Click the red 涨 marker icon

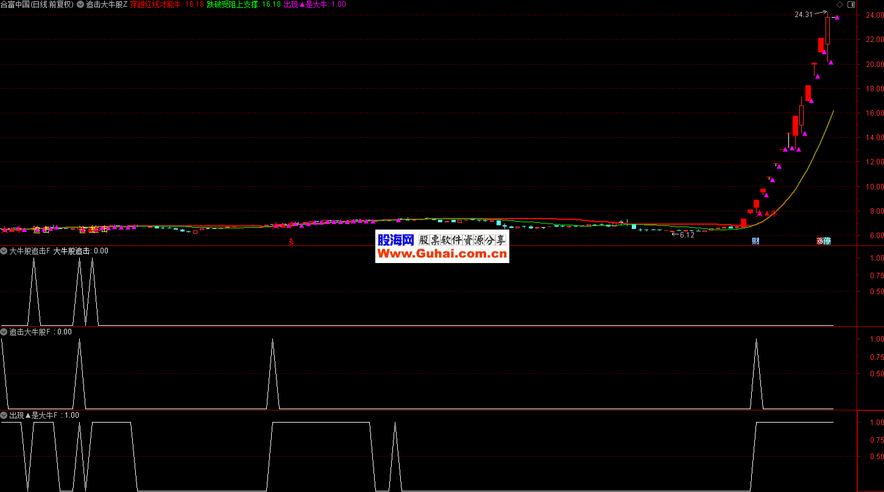click(x=820, y=241)
